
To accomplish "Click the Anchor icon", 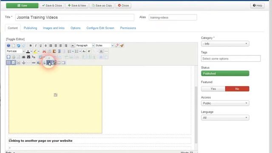I will click(x=24, y=62).
